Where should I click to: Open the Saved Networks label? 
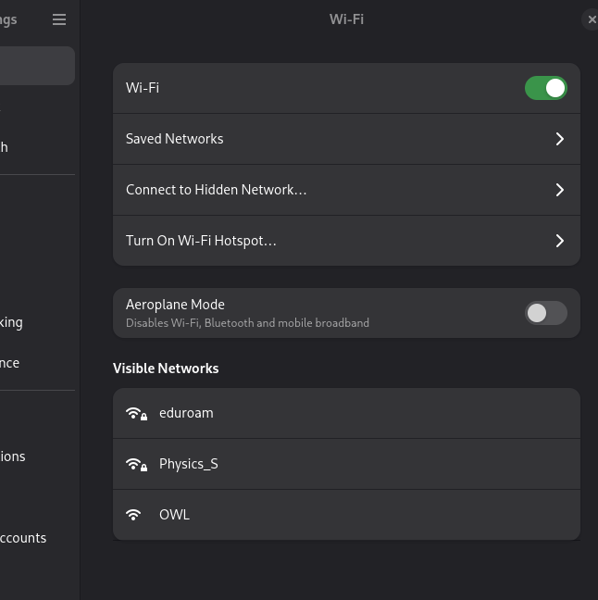point(174,139)
